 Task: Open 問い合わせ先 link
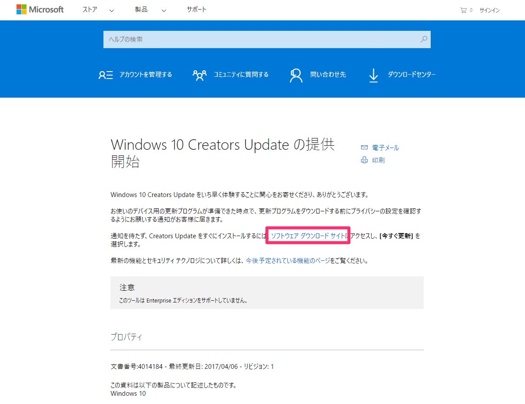328,75
